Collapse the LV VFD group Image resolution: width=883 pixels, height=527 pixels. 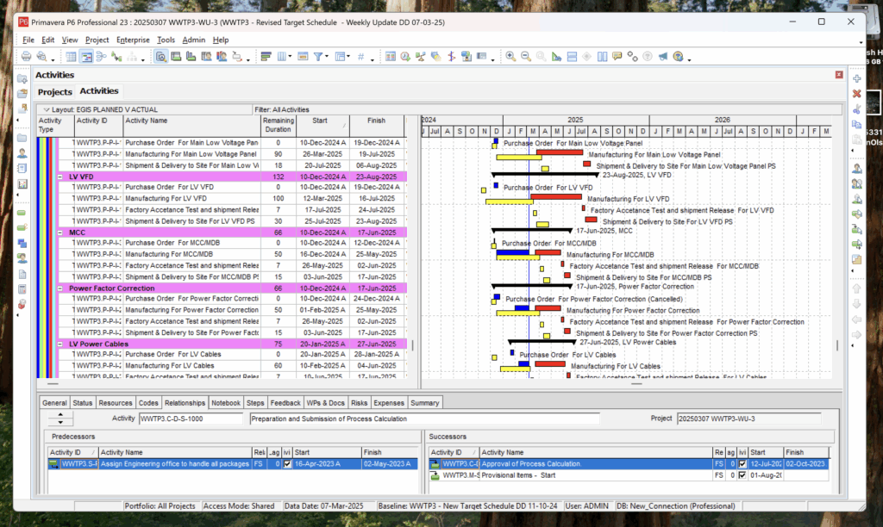tap(60, 177)
